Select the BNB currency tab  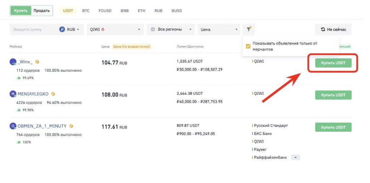(x=125, y=11)
